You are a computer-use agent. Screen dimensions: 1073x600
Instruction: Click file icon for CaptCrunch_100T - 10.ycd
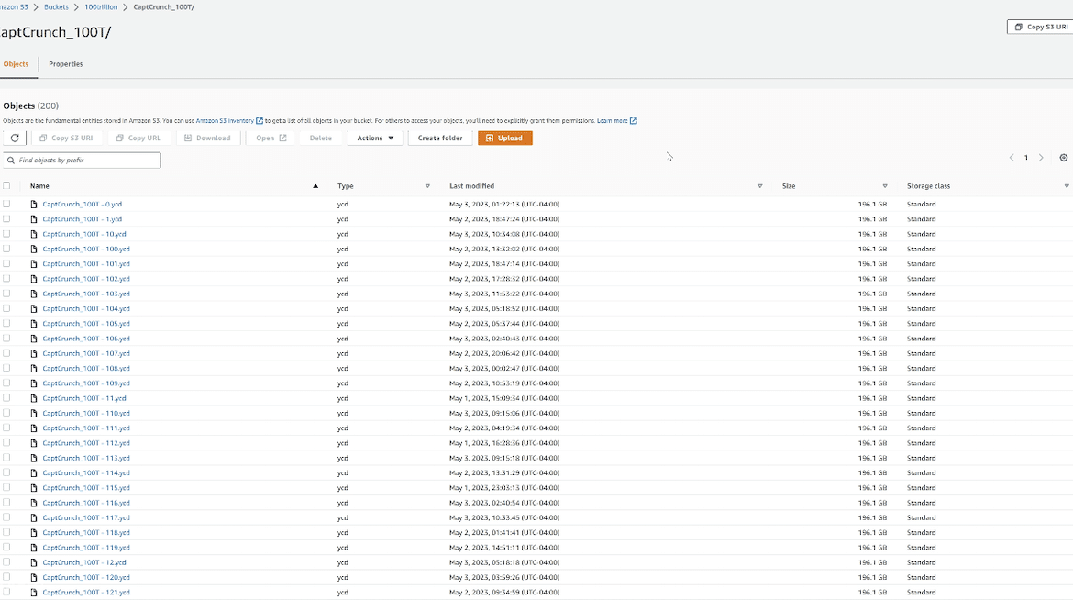34,234
